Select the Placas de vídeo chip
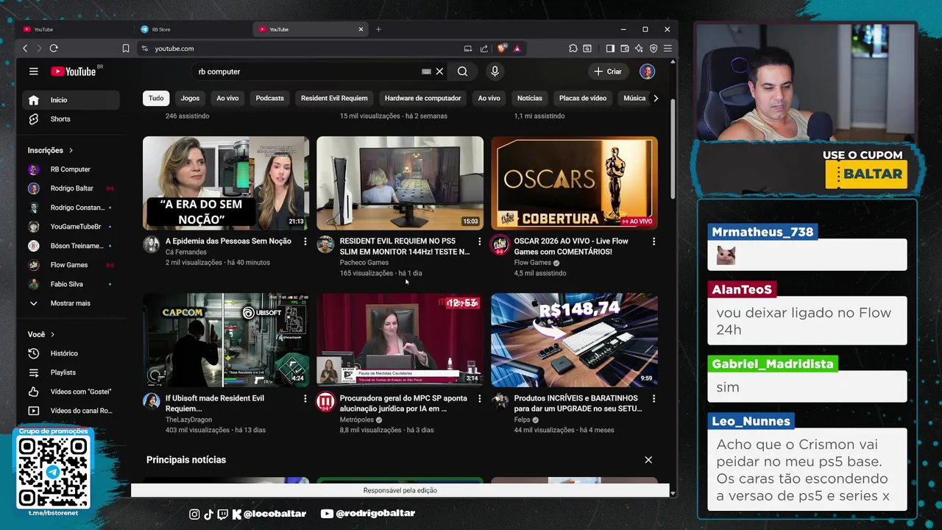Screen dimensions: 942x530 tap(583, 98)
